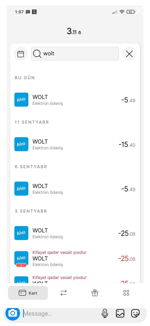Viewport: 150px width, 326px height.
Task: Open the failed WOLT payment with red badge
Action: tap(75, 258)
